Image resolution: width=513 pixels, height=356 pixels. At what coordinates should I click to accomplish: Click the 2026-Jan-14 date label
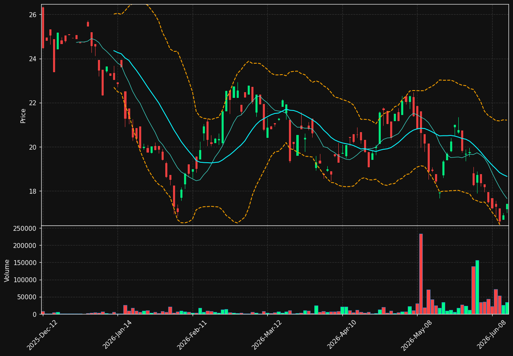point(118,335)
